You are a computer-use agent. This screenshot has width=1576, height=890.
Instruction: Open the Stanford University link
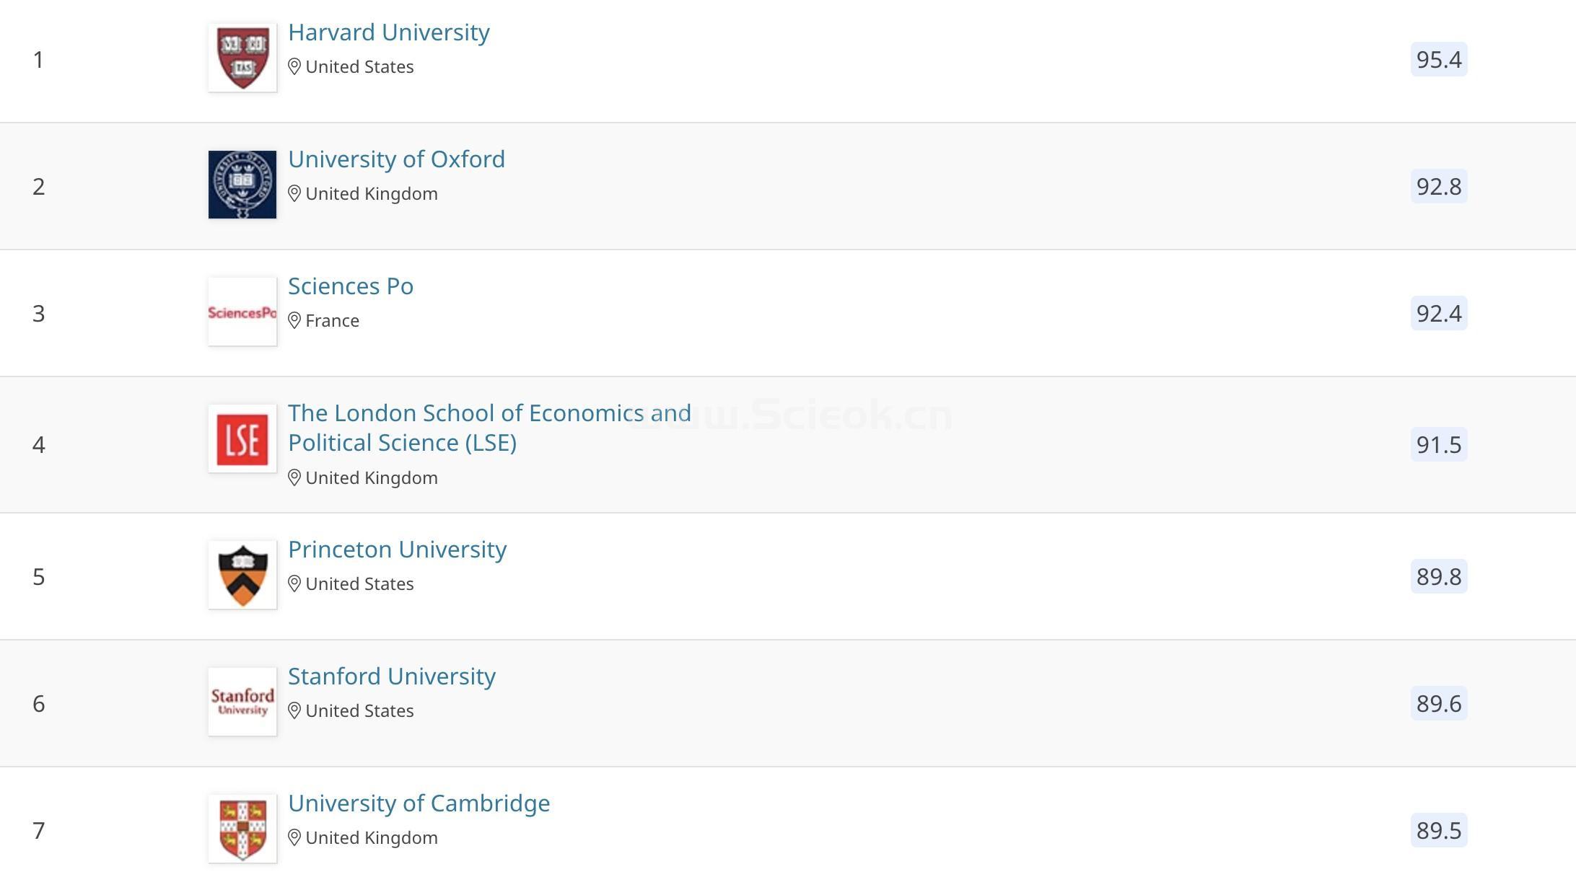tap(391, 677)
